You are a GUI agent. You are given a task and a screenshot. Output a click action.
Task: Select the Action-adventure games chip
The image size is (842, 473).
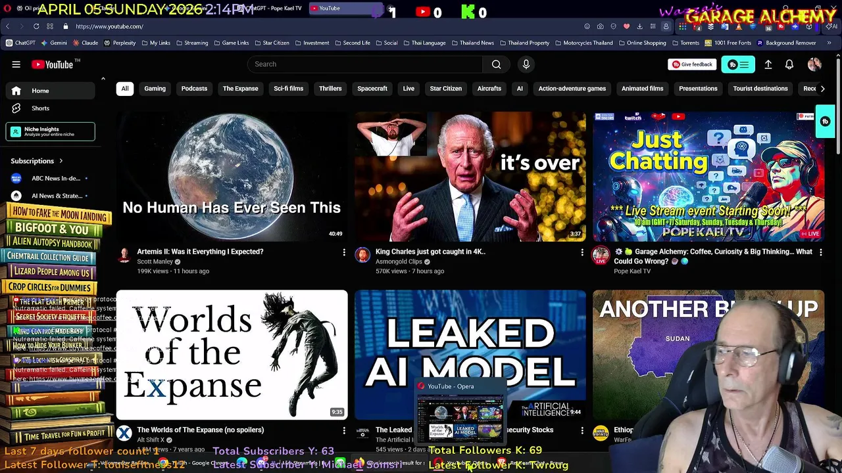572,89
